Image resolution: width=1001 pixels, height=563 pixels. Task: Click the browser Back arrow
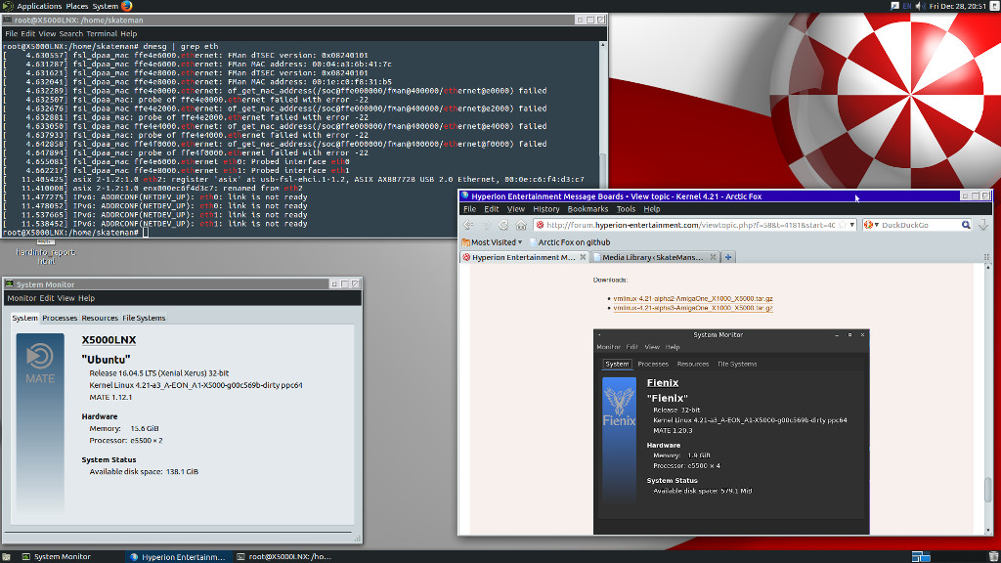pos(468,225)
